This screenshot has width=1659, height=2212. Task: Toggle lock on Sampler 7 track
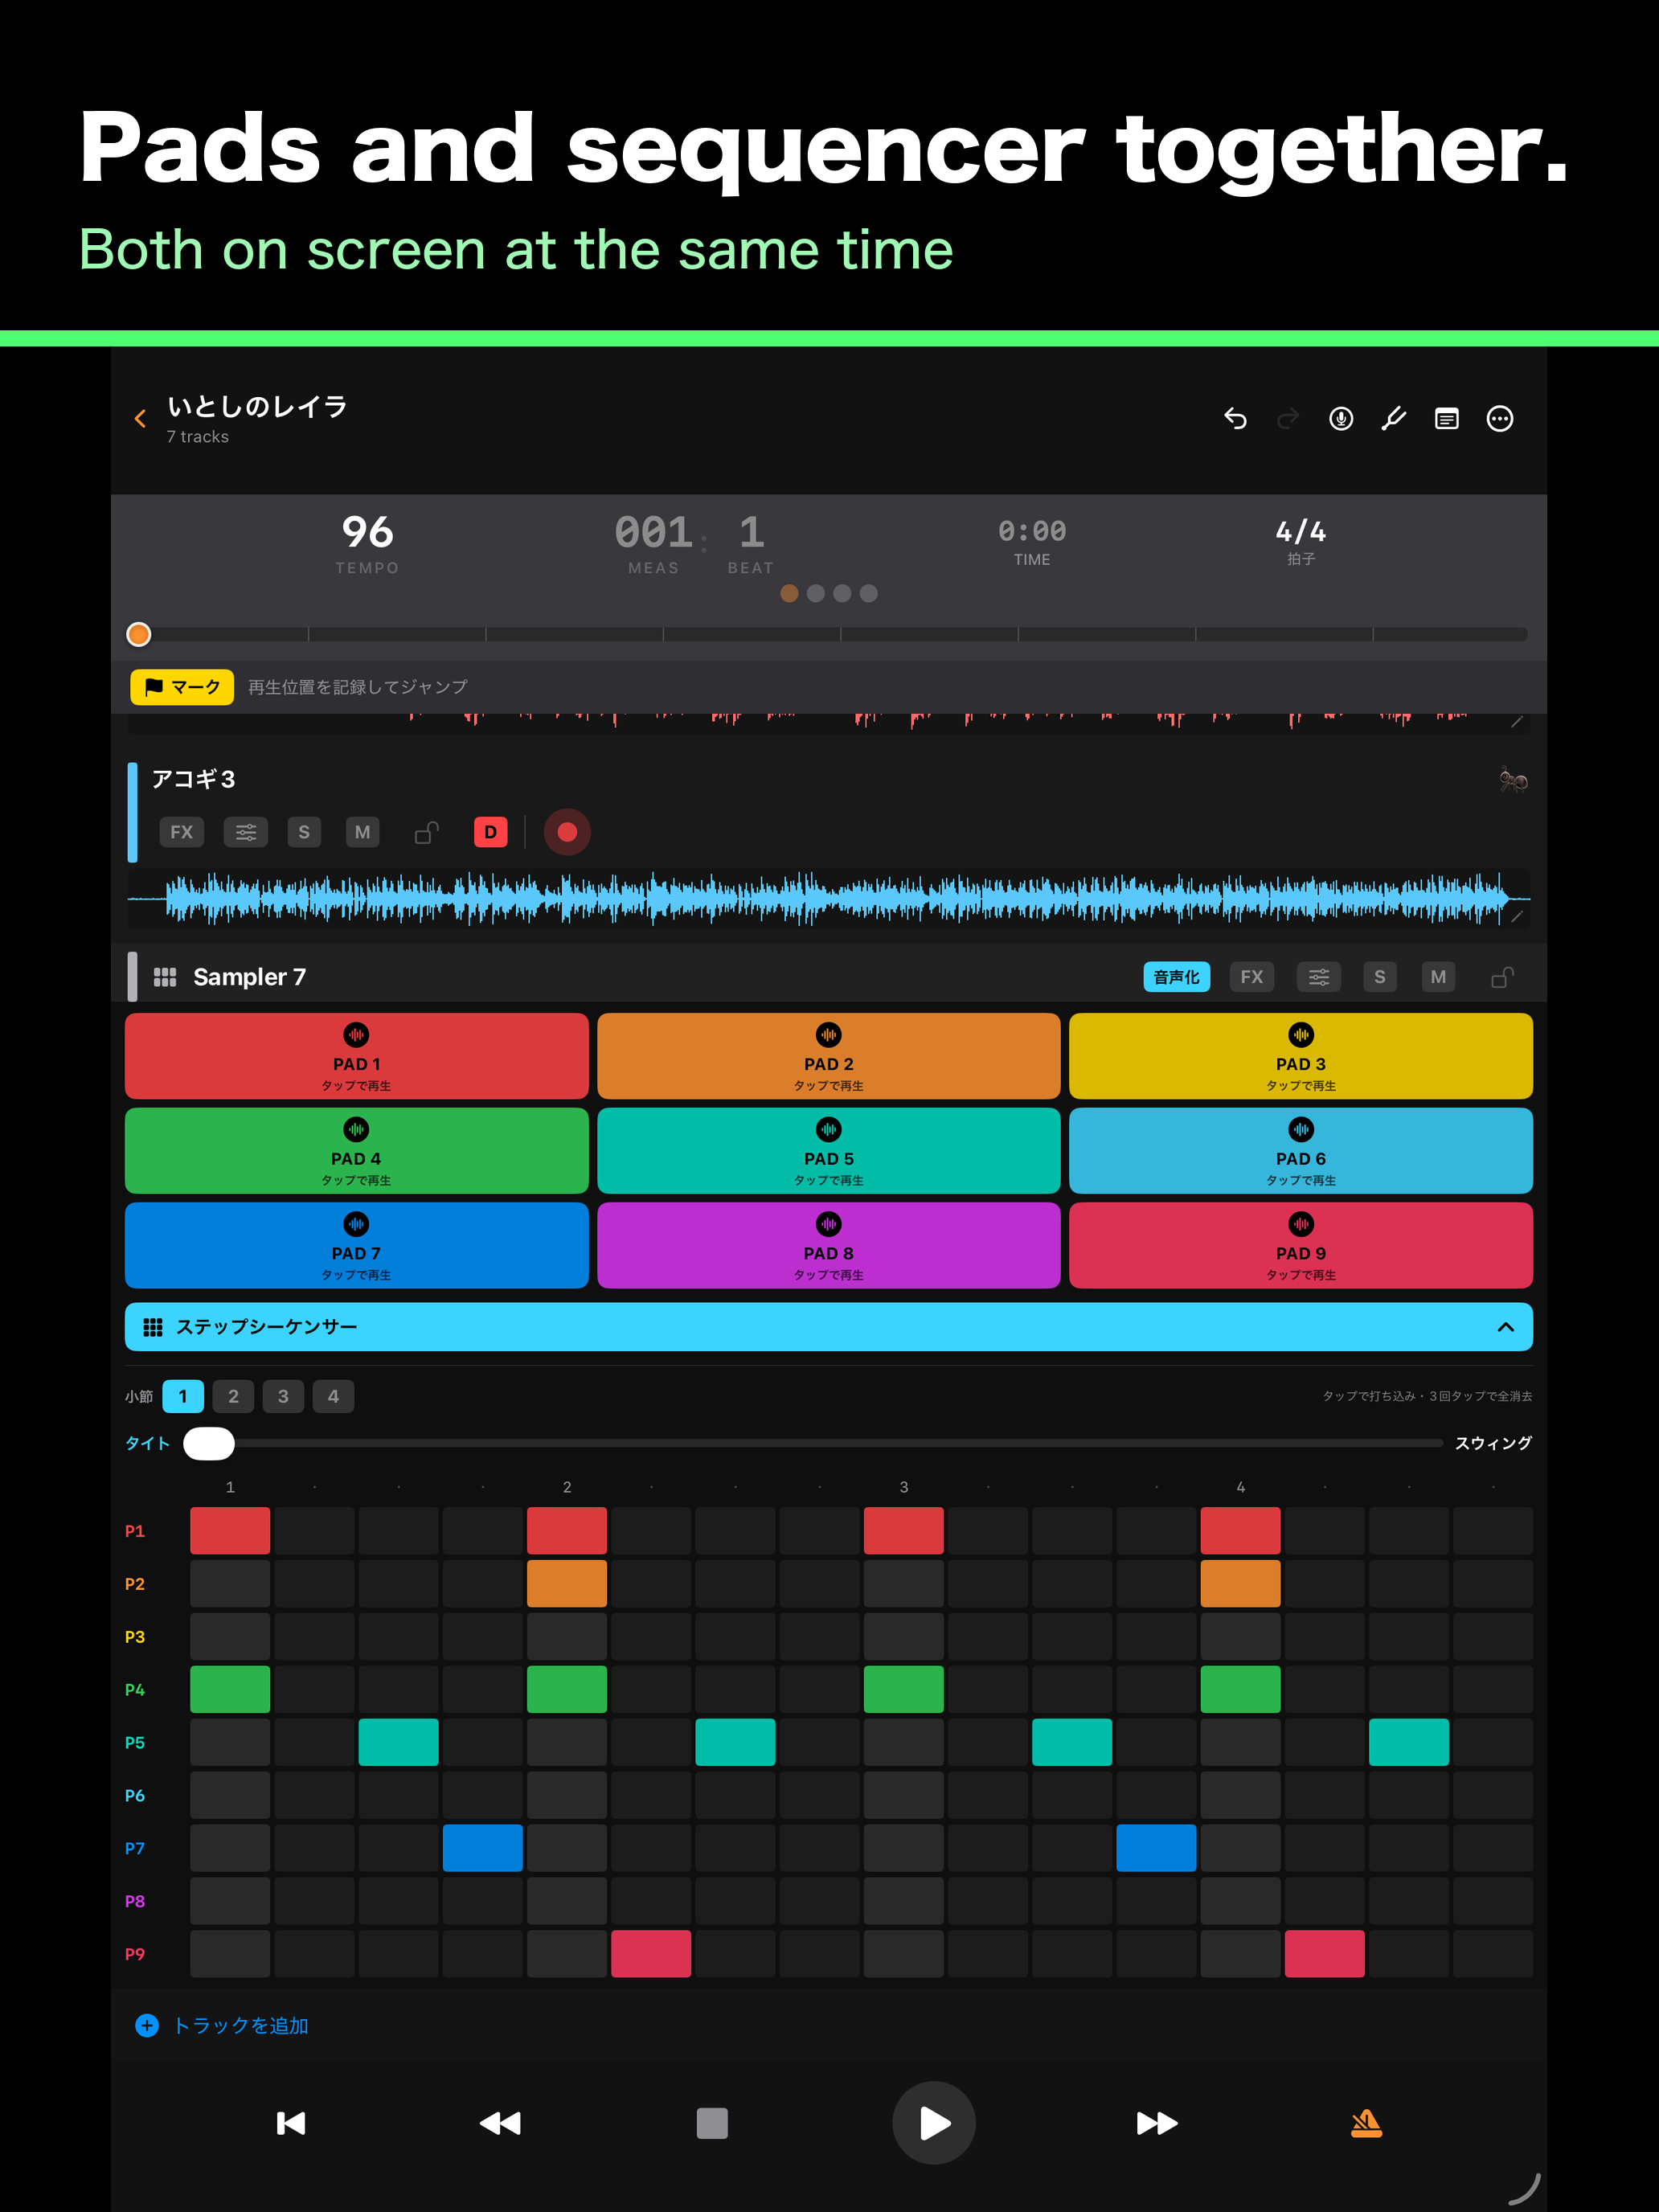click(x=1502, y=977)
